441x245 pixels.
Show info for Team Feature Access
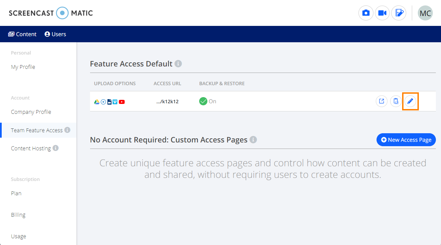click(x=67, y=130)
